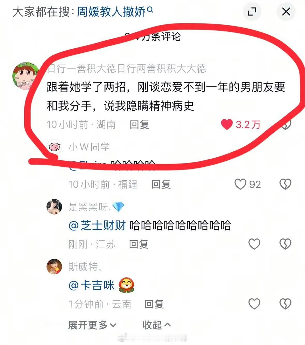Open trending search 周媛教人撒娇
Viewport: 305px width, 345px height.
[111, 12]
